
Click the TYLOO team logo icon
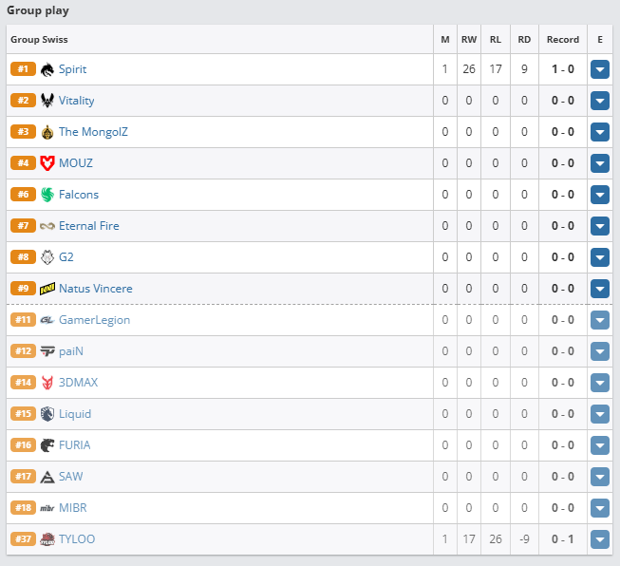(x=47, y=539)
